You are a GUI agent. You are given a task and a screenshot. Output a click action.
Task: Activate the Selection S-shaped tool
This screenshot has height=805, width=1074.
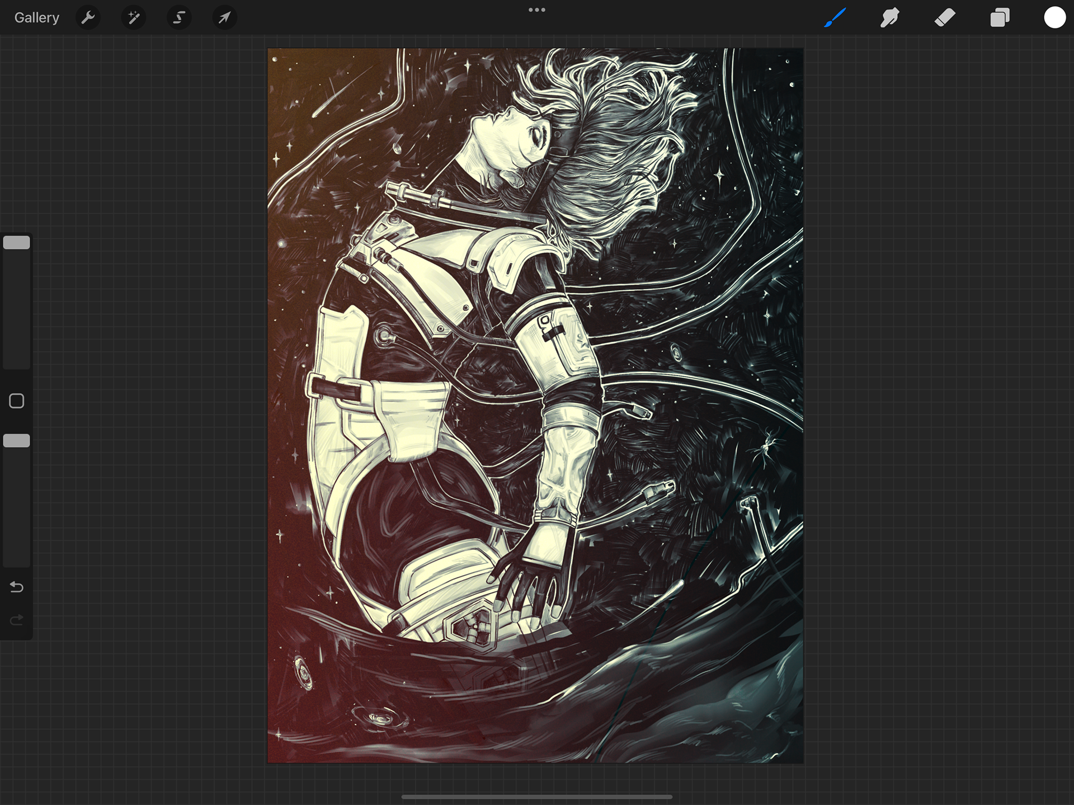tap(179, 18)
